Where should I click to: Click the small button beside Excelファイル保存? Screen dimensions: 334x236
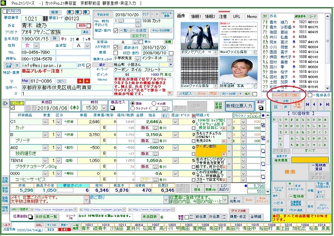(x=216, y=86)
